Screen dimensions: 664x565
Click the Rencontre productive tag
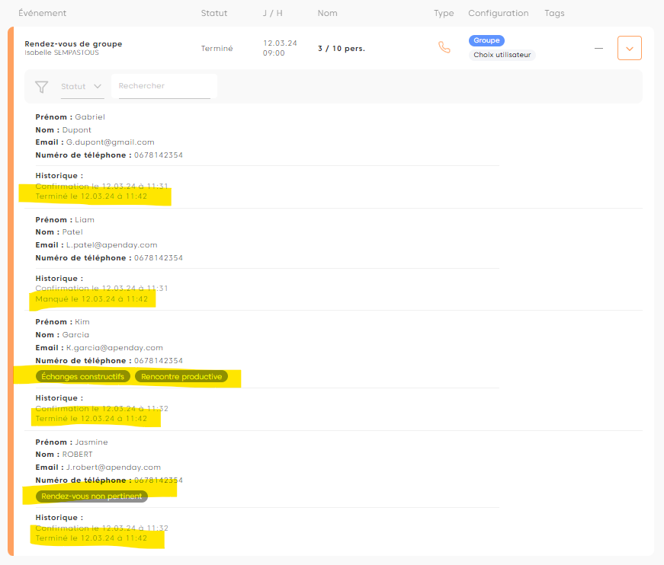pos(181,376)
